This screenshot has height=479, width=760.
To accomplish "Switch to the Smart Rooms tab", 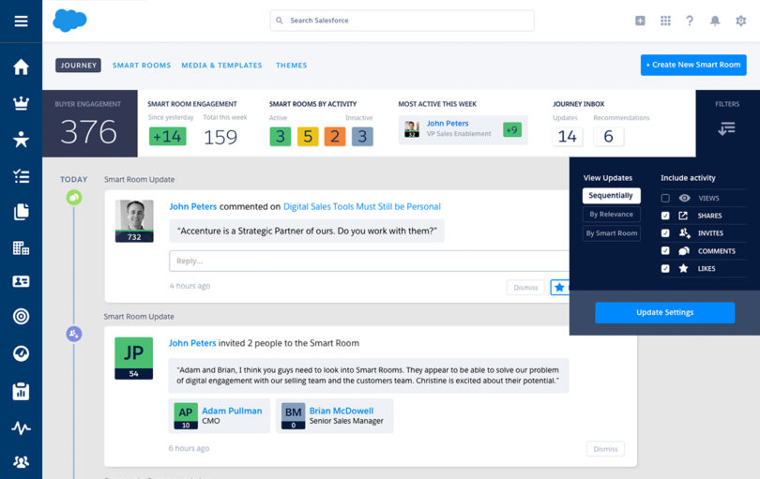I will coord(142,66).
